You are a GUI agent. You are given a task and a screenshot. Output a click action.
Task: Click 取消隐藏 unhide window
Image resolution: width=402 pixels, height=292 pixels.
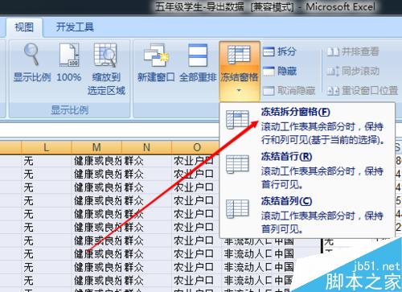pos(289,91)
